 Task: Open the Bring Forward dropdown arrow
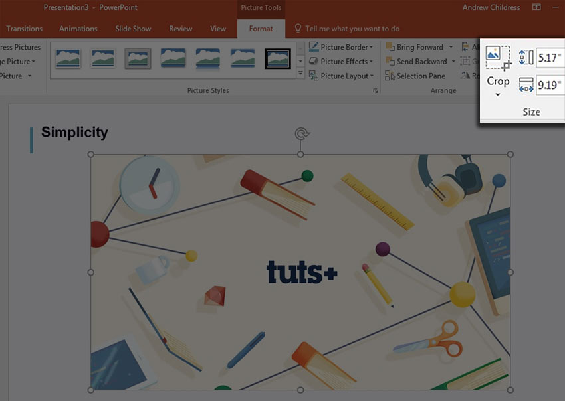point(451,47)
